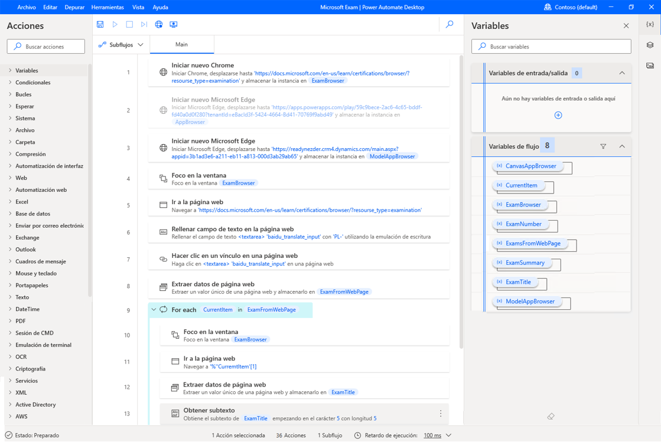Click the Buscar acciones search field
Viewport: 661px width, 442px height.
[x=45, y=46]
